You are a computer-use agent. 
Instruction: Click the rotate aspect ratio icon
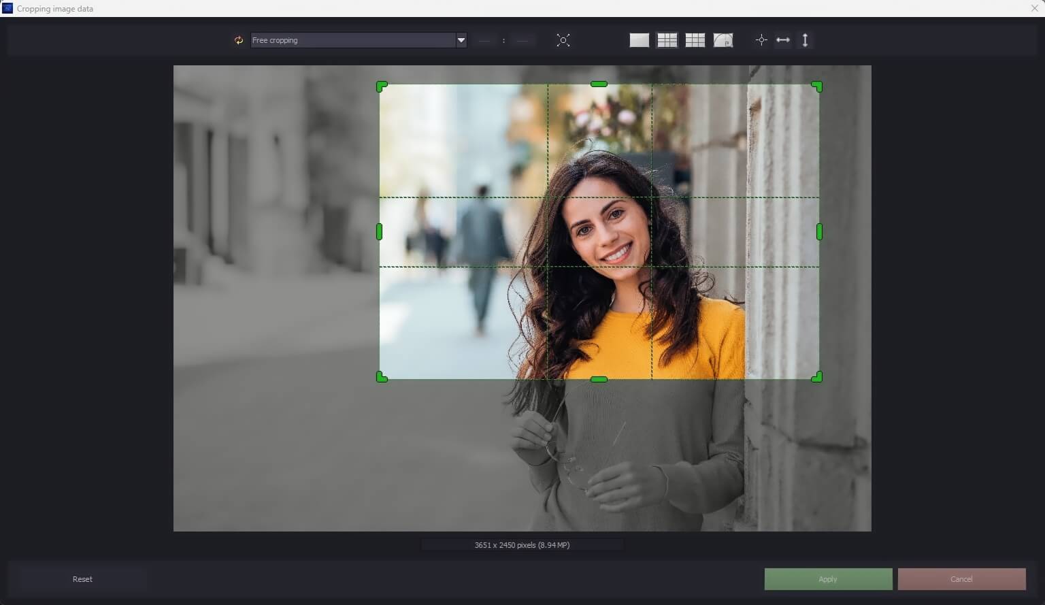[x=239, y=40]
